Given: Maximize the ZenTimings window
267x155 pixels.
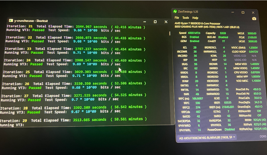Looking at the screenshot, I should 243,13.
